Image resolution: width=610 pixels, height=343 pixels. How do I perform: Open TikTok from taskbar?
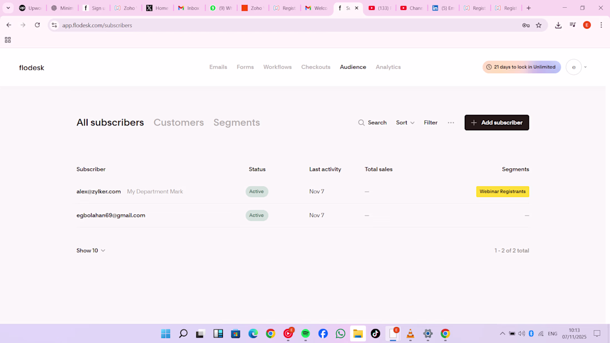pyautogui.click(x=375, y=334)
